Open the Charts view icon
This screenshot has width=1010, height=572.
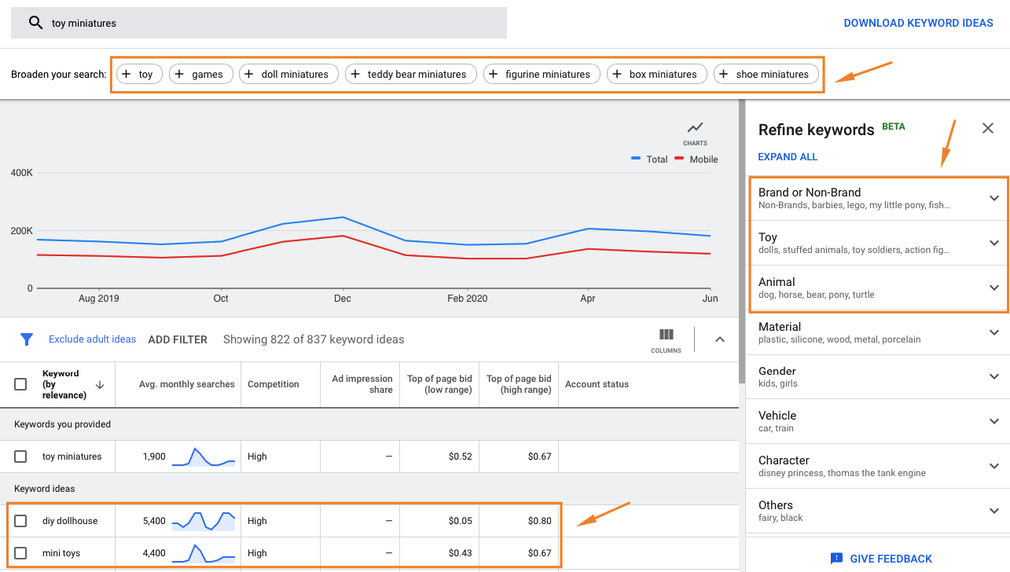tap(695, 128)
